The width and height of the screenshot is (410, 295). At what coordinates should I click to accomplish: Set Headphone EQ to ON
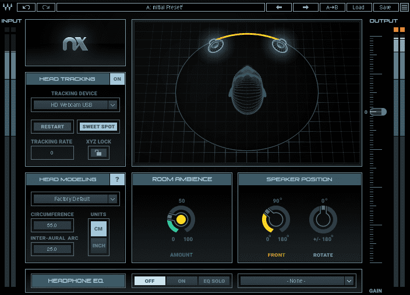coord(182,281)
